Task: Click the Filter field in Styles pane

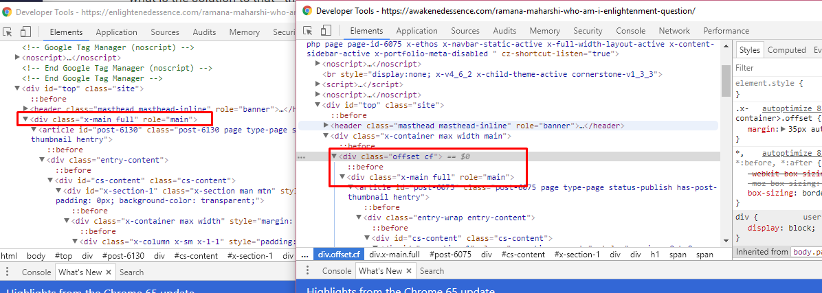Action: pyautogui.click(x=777, y=68)
